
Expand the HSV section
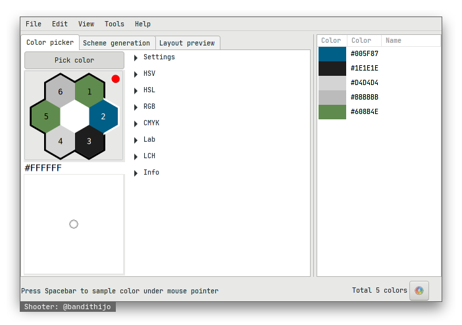[149, 74]
